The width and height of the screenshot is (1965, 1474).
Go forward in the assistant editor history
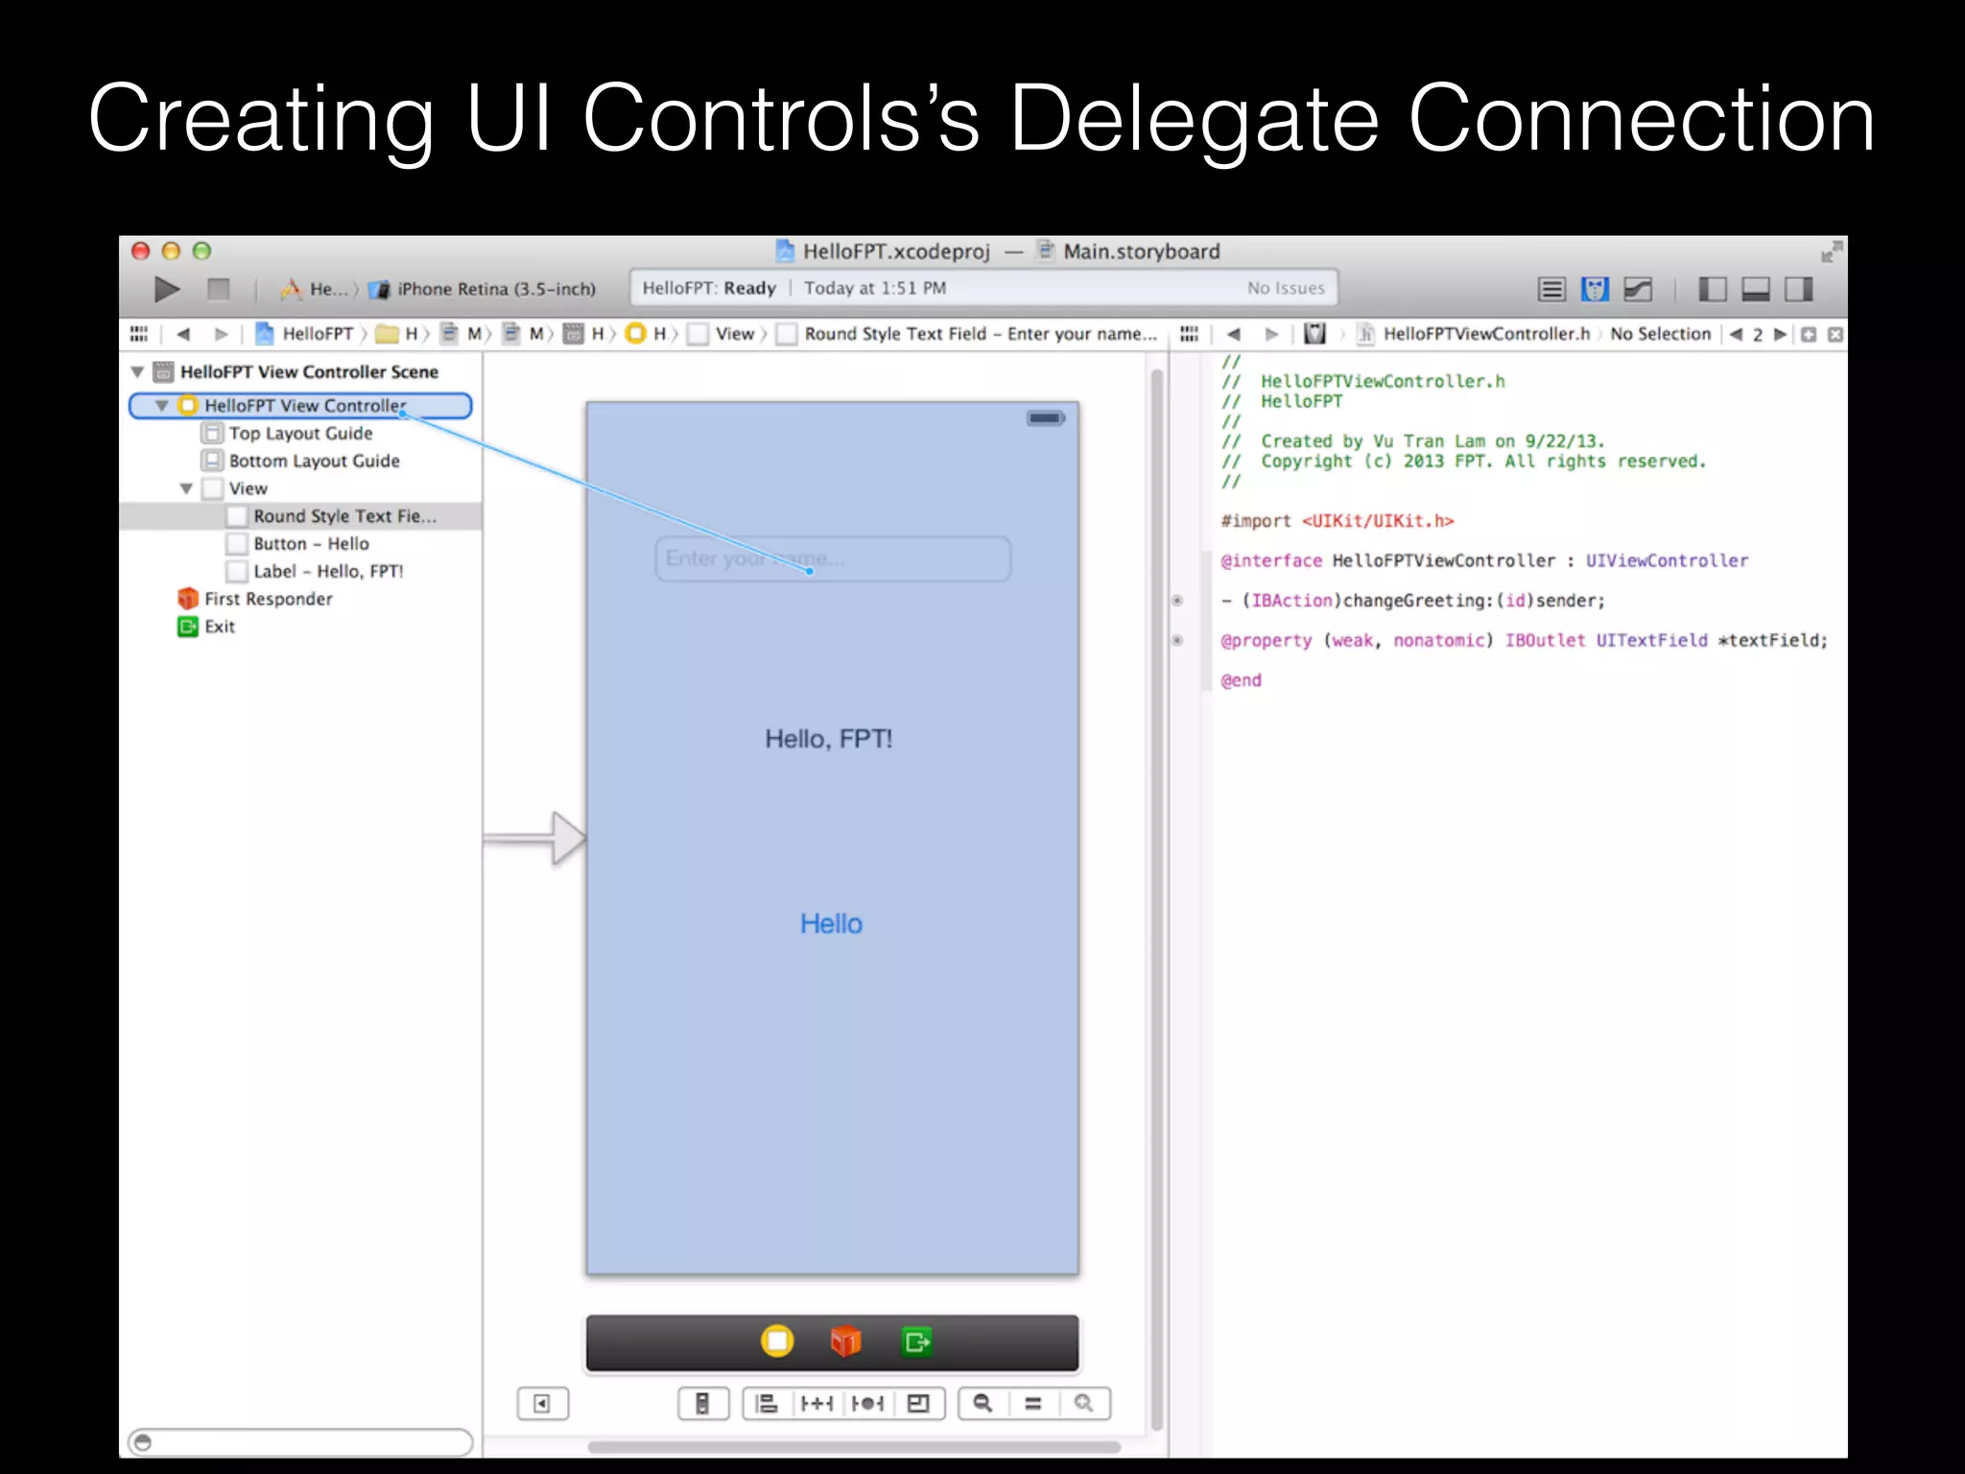pos(1272,334)
